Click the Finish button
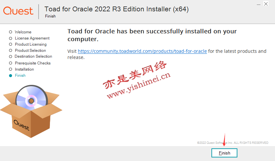 (x=224, y=153)
